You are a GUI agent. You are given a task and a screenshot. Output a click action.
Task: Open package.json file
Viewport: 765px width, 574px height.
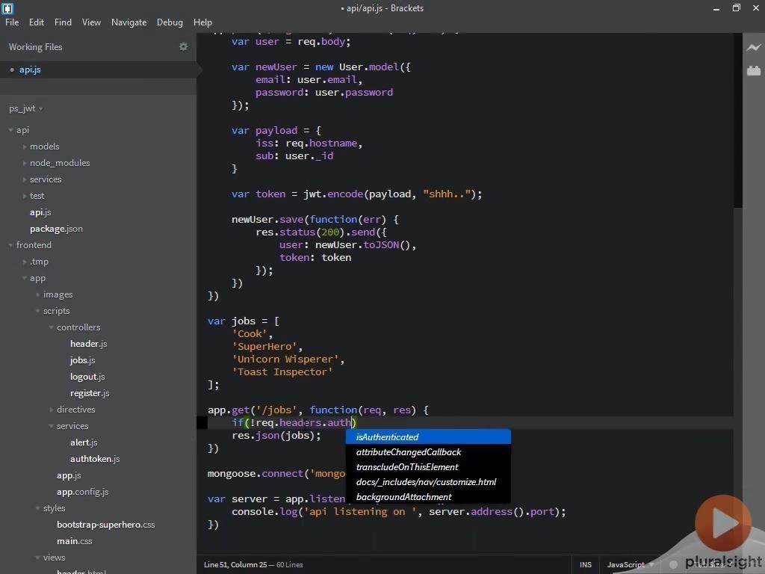coord(56,229)
